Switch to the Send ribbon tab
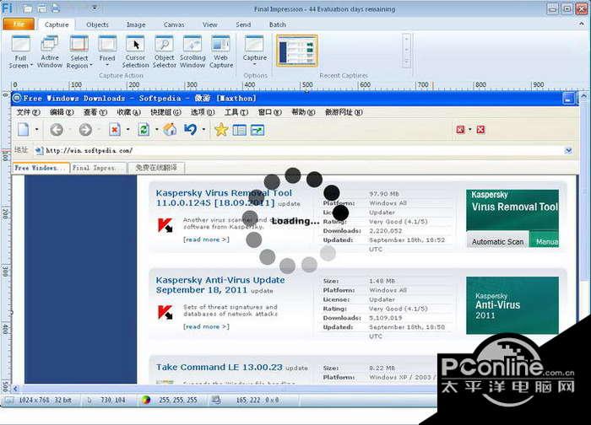The height and width of the screenshot is (425, 591). pos(243,24)
